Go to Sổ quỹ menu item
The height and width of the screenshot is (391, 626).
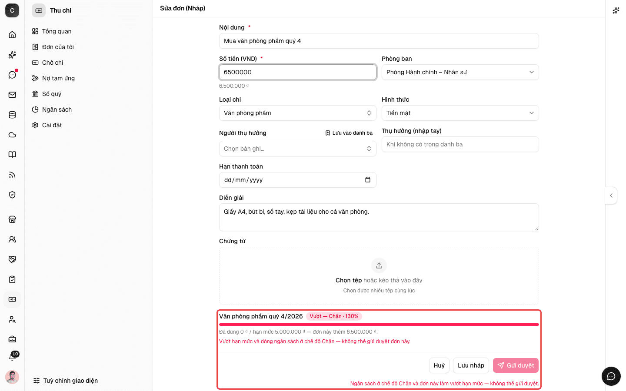pyautogui.click(x=52, y=94)
